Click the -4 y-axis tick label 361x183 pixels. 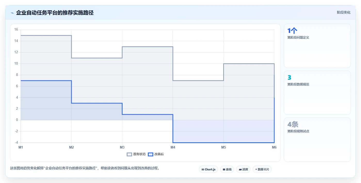click(16, 143)
